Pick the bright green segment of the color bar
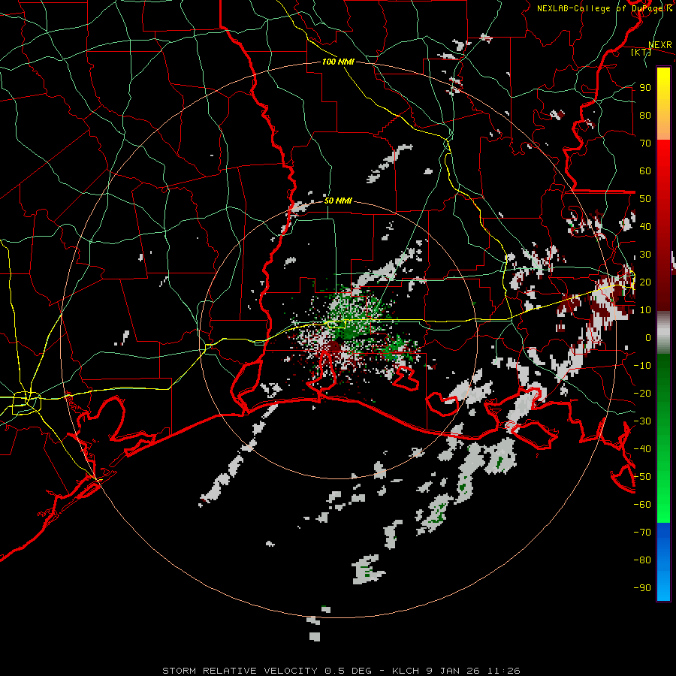Image resolution: width=676 pixels, height=676 pixels. [x=663, y=496]
